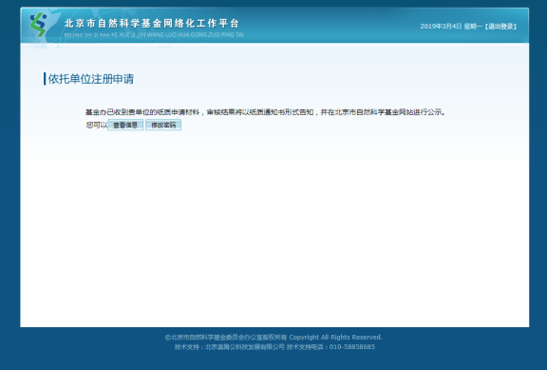The image size is (547, 370).
Task: Click the 星期一 weekday label
Action: (x=473, y=27)
